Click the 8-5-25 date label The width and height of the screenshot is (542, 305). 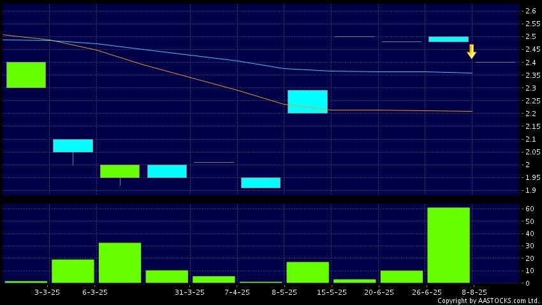click(x=284, y=292)
